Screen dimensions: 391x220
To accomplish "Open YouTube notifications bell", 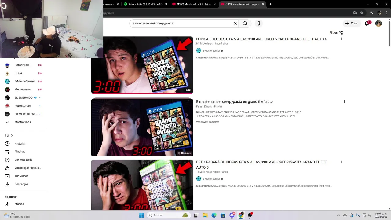I will click(x=367, y=24).
